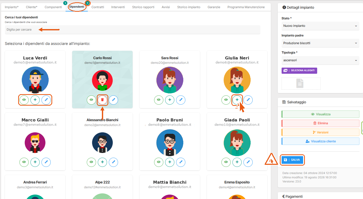Click the red Elimina button
Screen dimensions: 363x199
coord(321,123)
